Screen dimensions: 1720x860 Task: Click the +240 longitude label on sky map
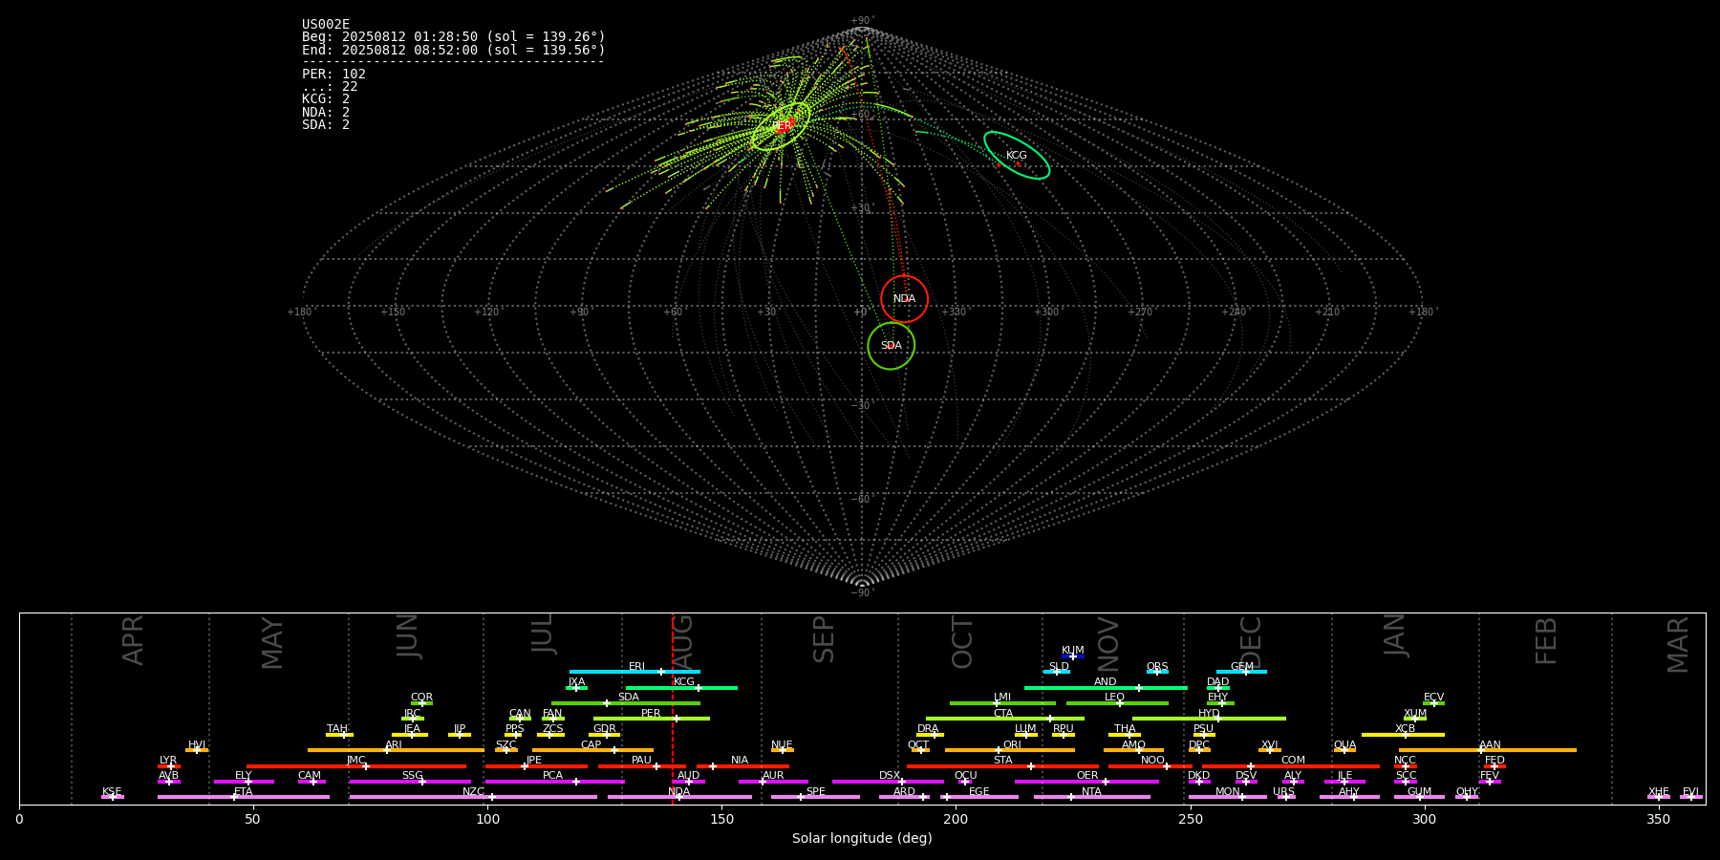pyautogui.click(x=1234, y=312)
